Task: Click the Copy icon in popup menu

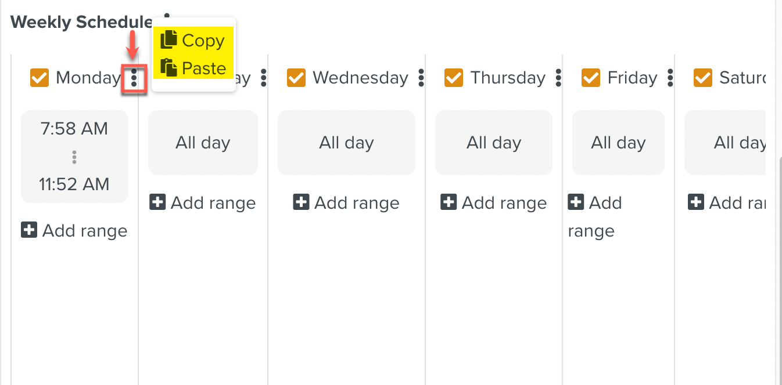Action: pos(168,40)
